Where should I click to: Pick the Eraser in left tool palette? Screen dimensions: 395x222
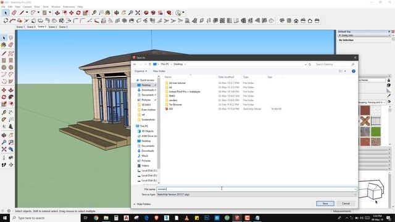click(10, 45)
